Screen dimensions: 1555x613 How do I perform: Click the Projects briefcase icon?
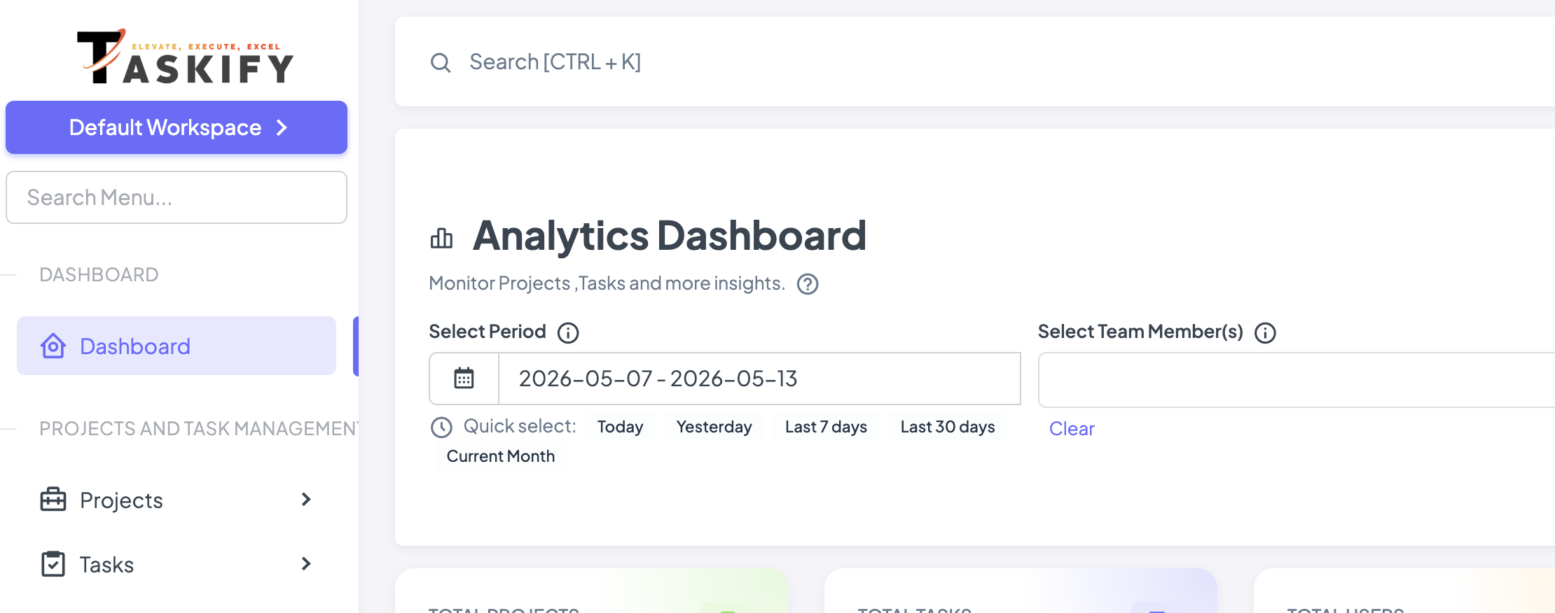(x=53, y=500)
